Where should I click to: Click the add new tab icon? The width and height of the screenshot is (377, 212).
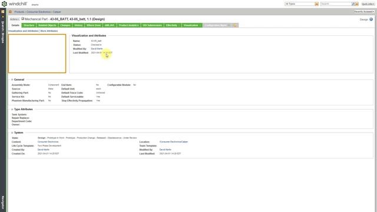[x=235, y=25]
